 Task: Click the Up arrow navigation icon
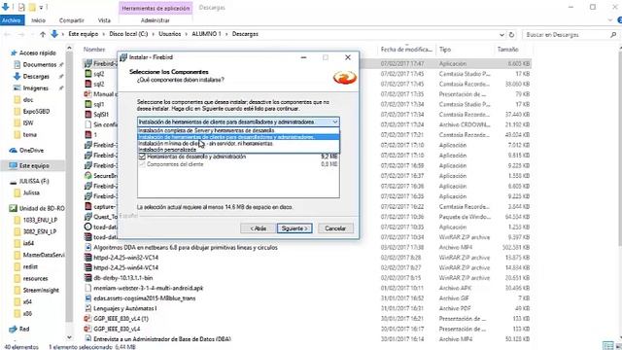tap(43, 35)
